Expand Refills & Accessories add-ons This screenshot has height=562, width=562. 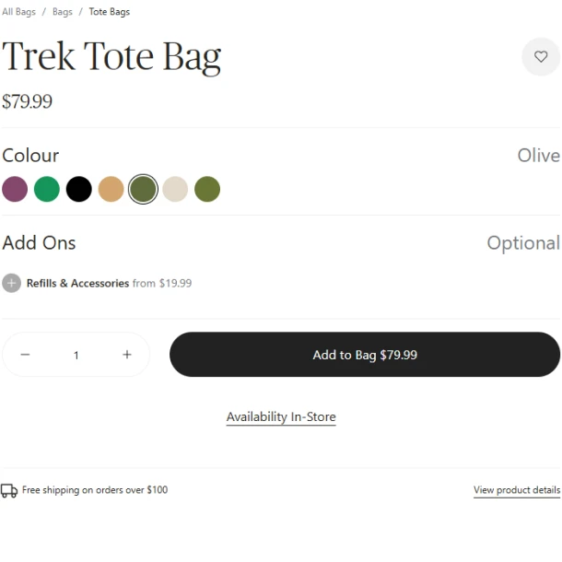[x=77, y=284]
